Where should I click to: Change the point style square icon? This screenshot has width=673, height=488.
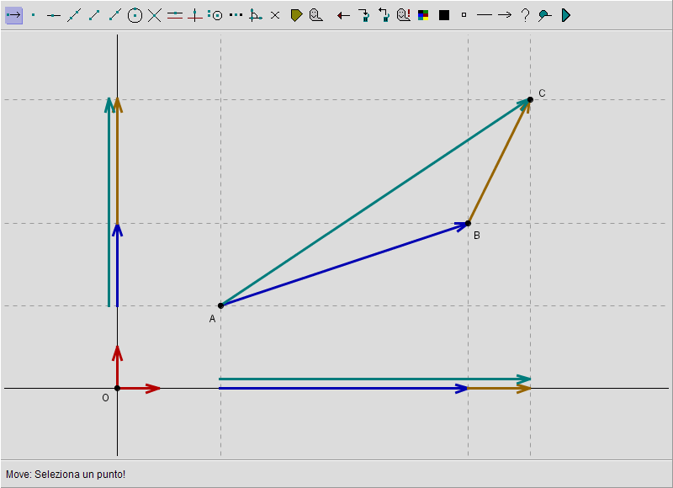(464, 15)
